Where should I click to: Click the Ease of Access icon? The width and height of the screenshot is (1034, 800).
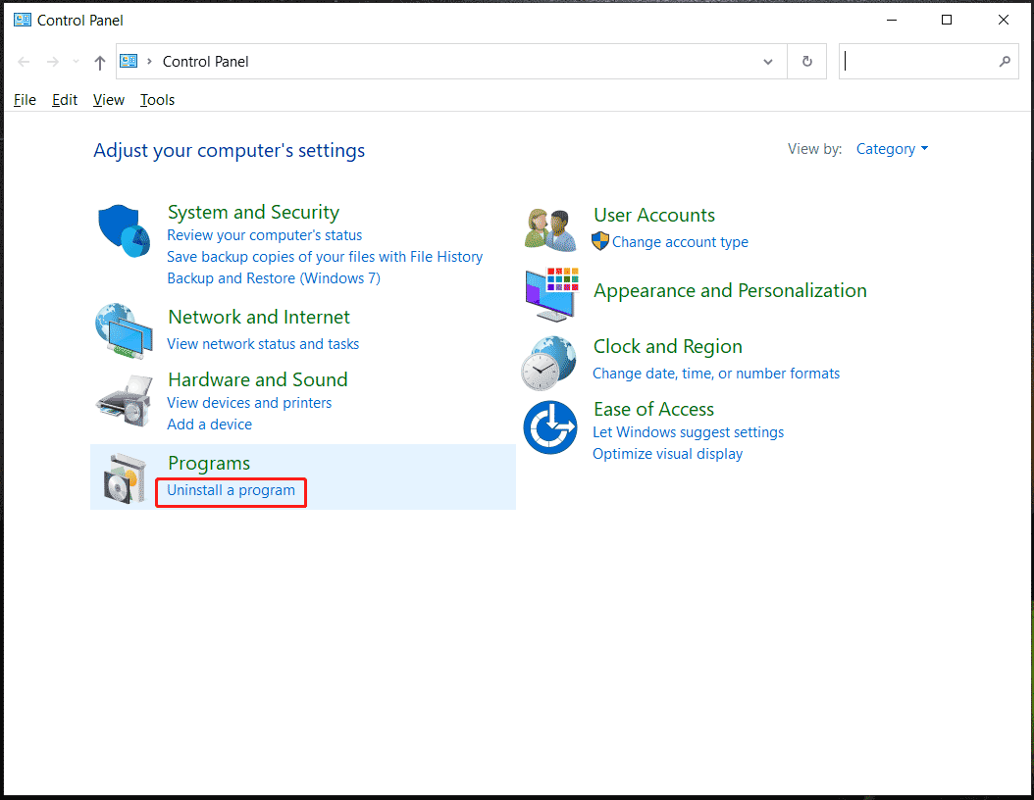pyautogui.click(x=550, y=427)
